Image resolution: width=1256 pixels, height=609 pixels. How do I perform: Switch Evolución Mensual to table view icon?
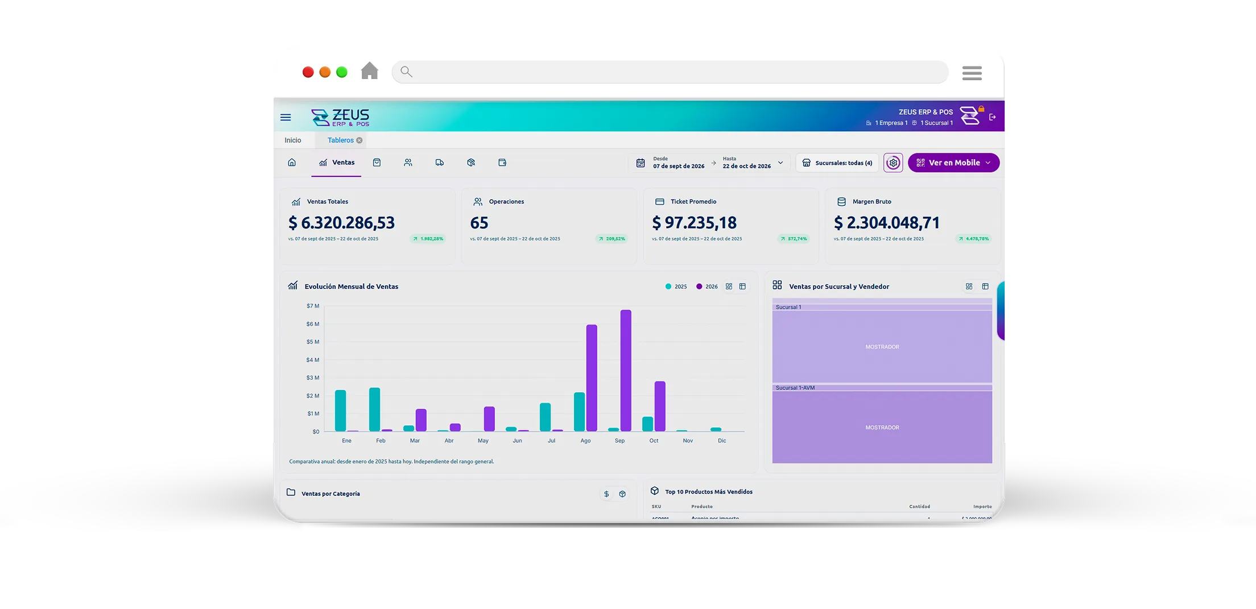742,287
